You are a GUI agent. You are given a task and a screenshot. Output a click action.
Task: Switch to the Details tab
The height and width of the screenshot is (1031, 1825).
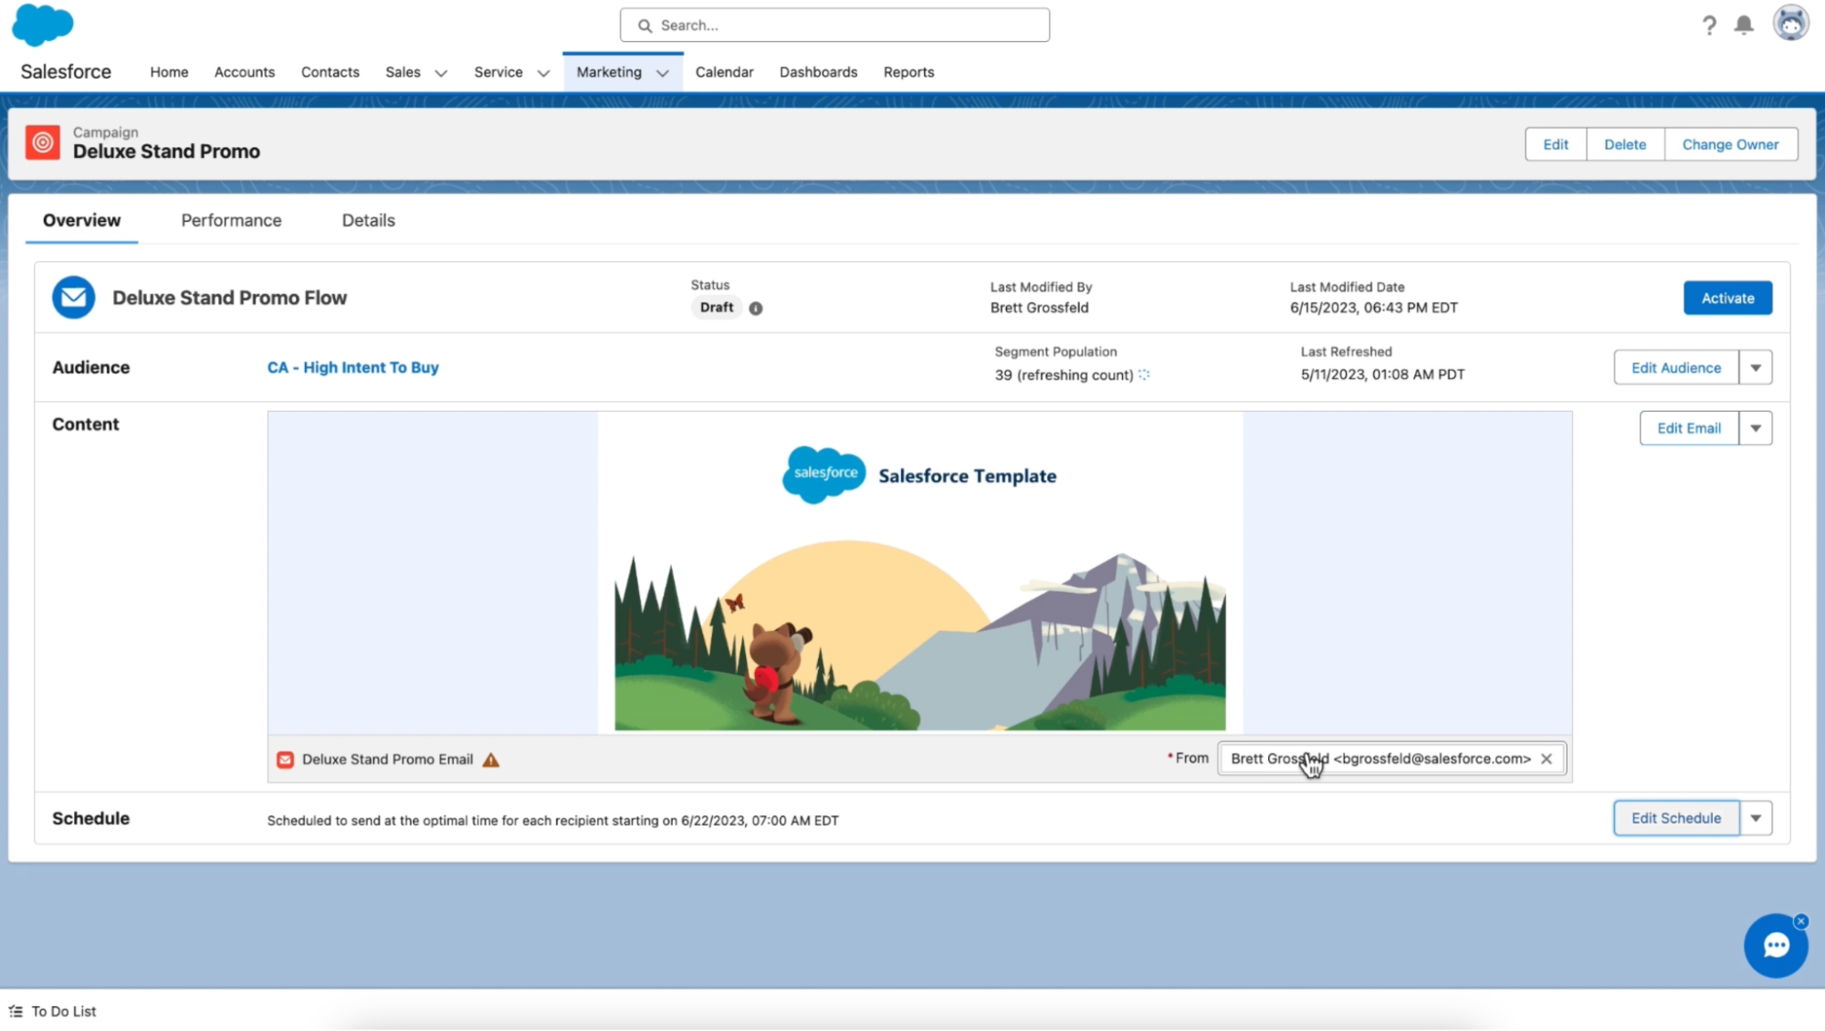coord(368,220)
